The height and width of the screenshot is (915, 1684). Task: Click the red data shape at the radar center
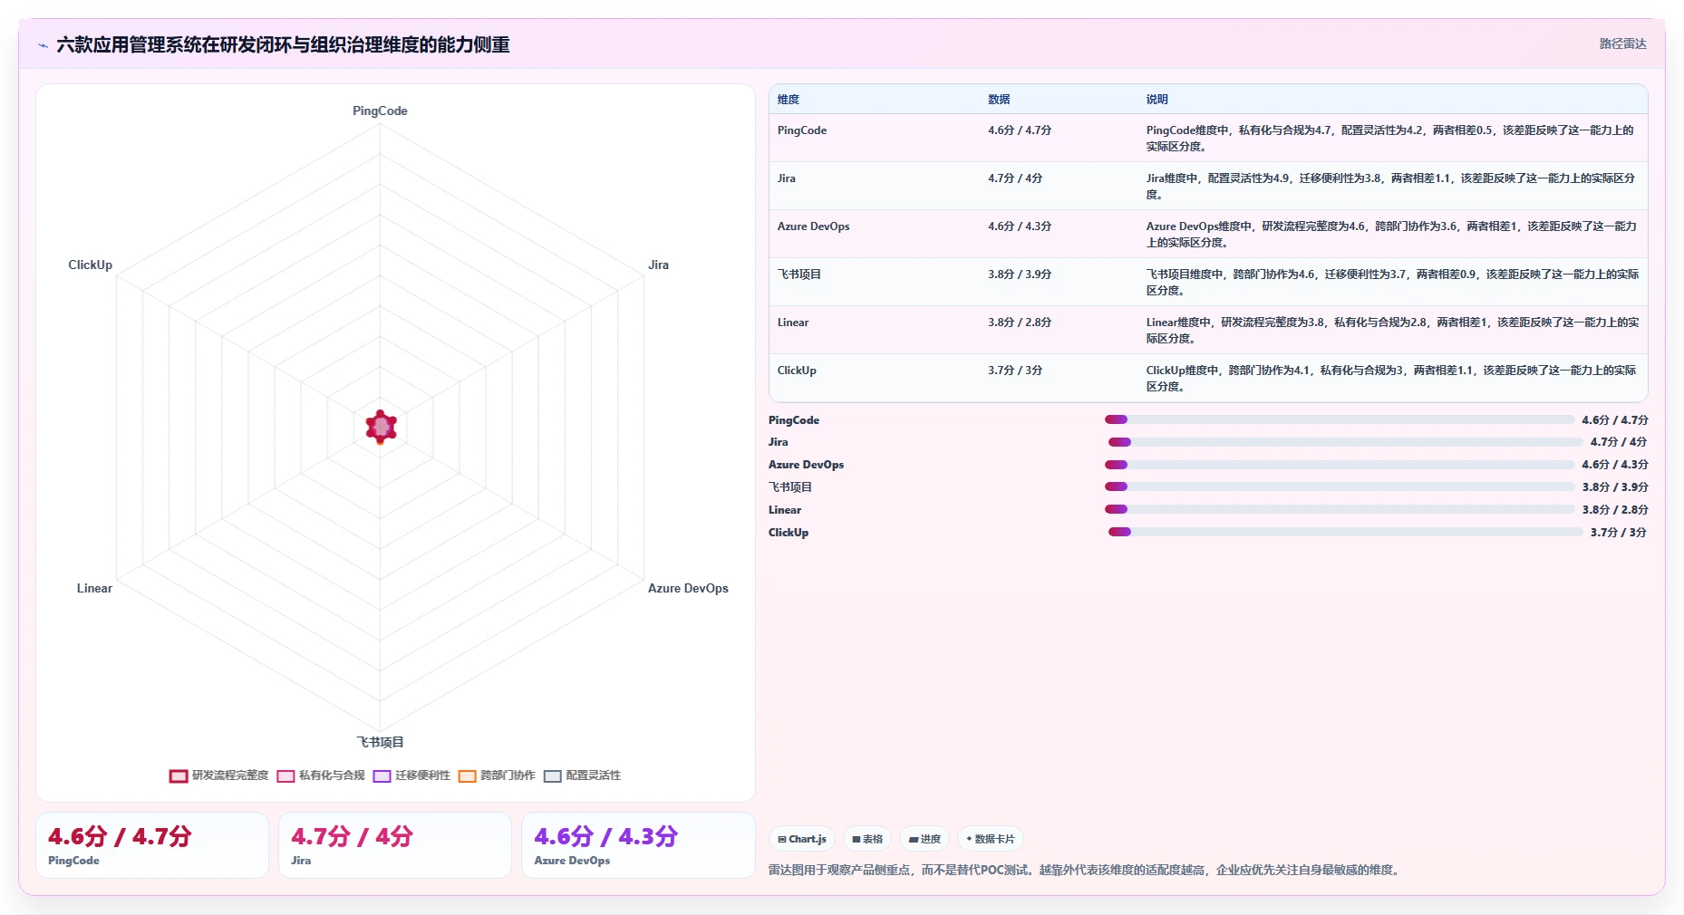[381, 426]
